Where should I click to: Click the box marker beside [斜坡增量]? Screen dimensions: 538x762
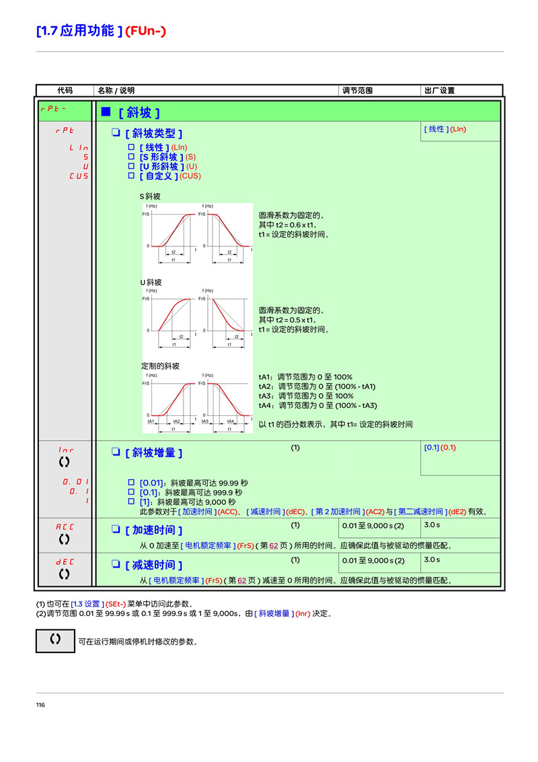click(x=116, y=452)
